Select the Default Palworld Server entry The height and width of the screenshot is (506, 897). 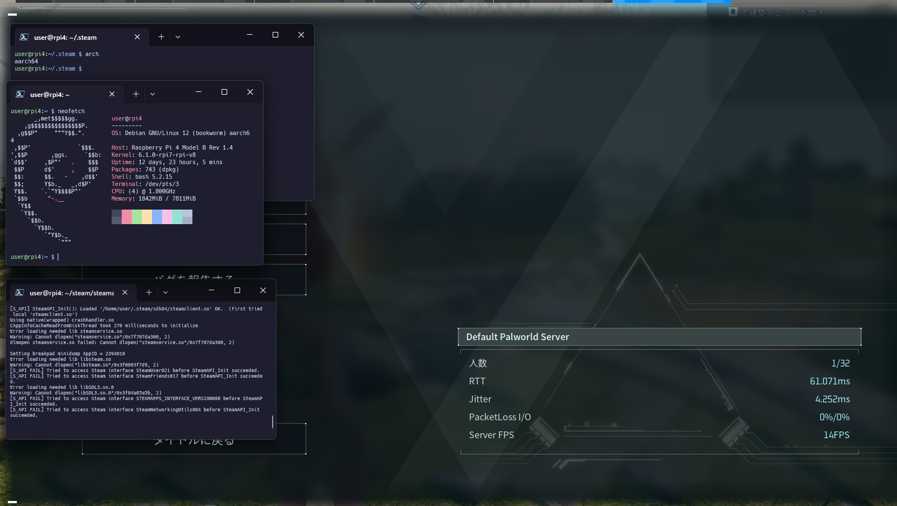point(660,337)
